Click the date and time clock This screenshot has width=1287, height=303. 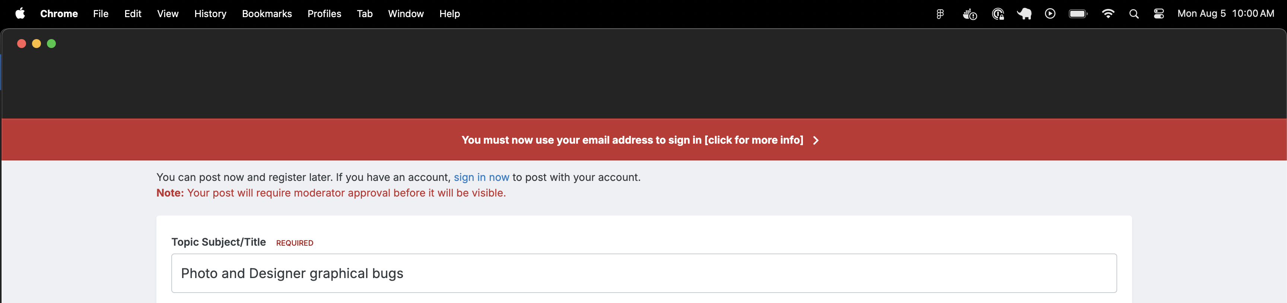(x=1226, y=14)
